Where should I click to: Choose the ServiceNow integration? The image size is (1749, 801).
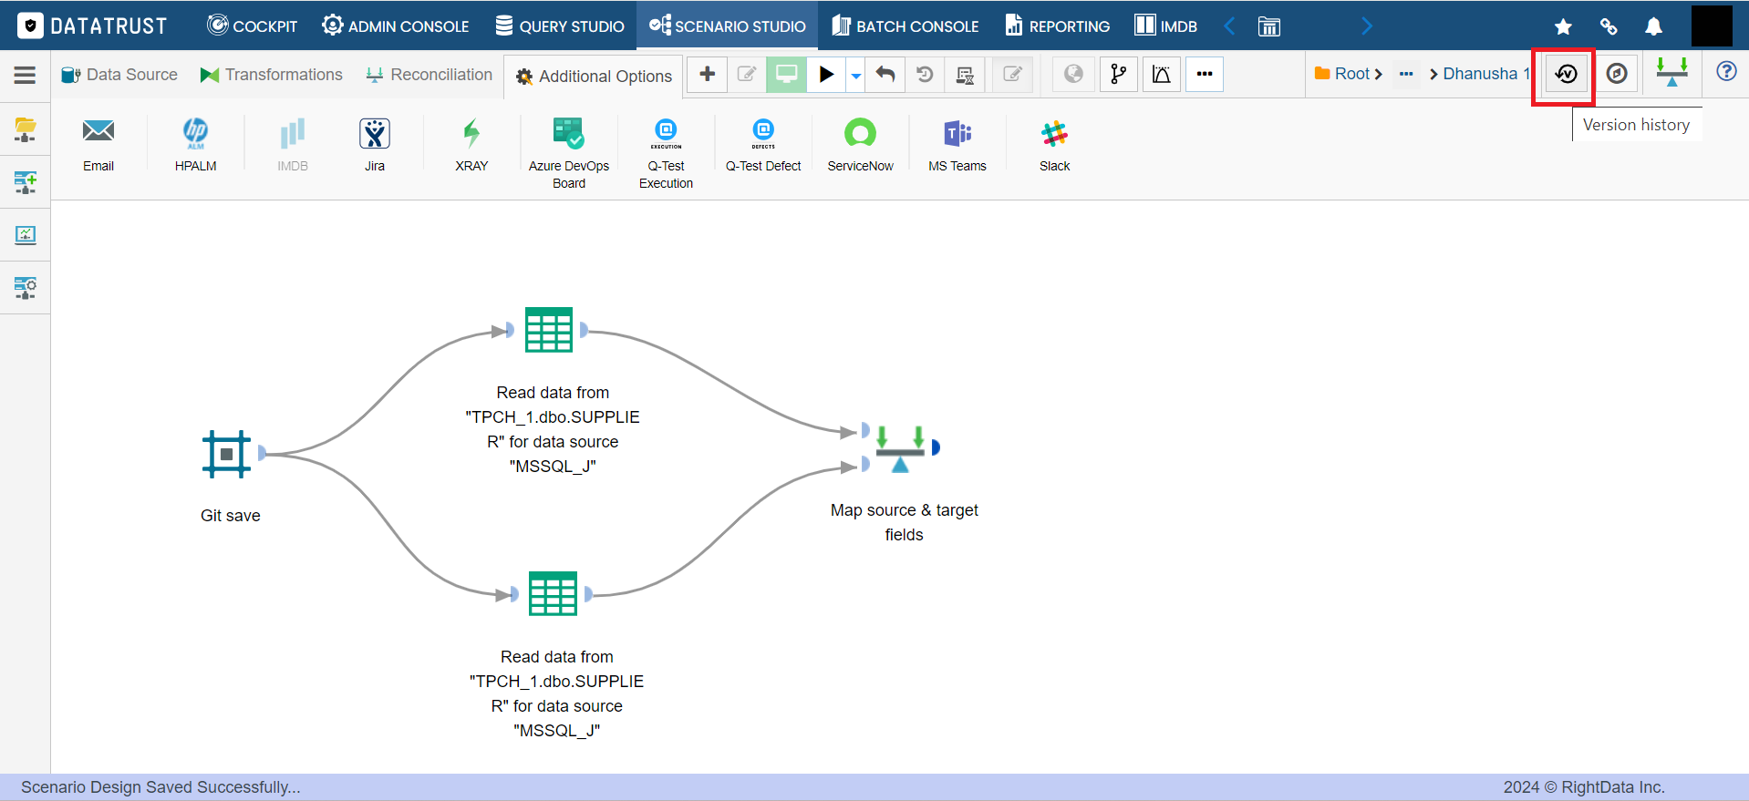click(x=860, y=145)
